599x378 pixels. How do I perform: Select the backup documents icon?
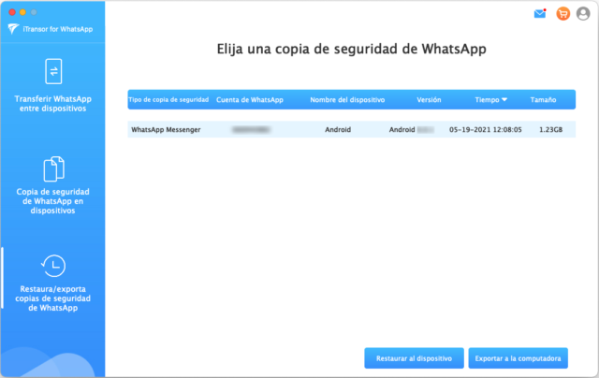click(52, 168)
